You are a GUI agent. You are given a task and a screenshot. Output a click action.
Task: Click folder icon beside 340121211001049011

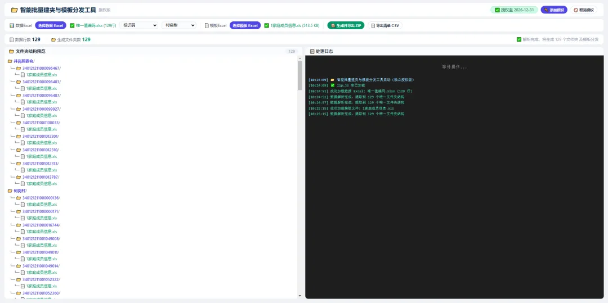tap(18, 252)
